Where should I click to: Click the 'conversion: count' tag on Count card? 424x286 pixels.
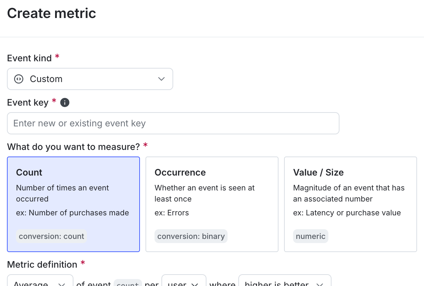tap(51, 236)
